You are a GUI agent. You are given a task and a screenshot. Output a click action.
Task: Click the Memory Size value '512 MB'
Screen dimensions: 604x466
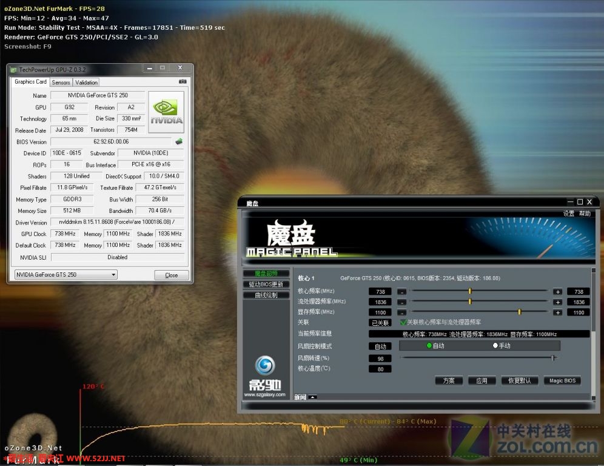[x=72, y=211]
